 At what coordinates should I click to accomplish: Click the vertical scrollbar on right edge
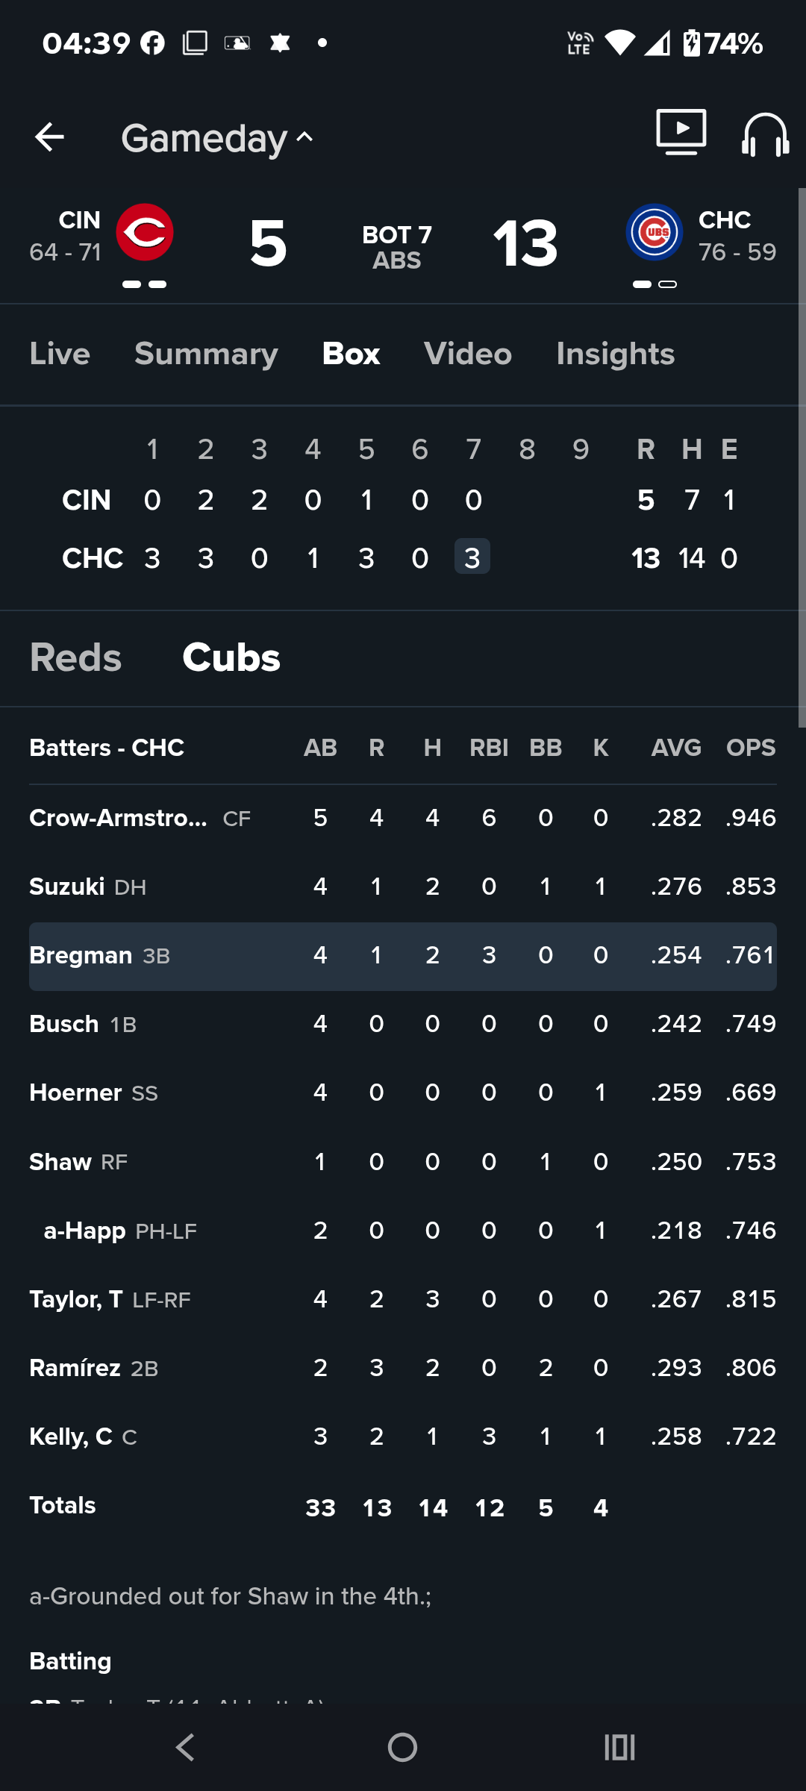coord(802,457)
